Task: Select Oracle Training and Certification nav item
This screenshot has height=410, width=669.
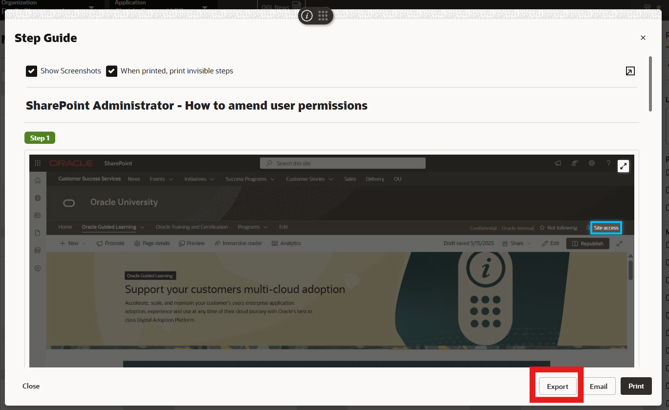Action: coord(192,227)
